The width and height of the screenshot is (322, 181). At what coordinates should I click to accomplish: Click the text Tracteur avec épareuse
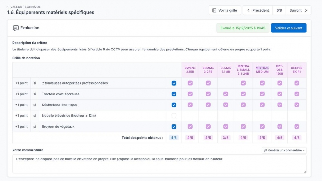(x=61, y=94)
